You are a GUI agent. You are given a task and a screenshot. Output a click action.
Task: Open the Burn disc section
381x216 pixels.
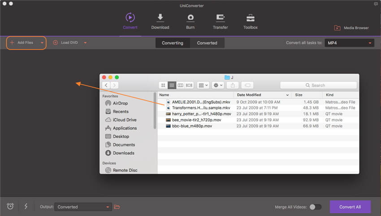(x=190, y=18)
